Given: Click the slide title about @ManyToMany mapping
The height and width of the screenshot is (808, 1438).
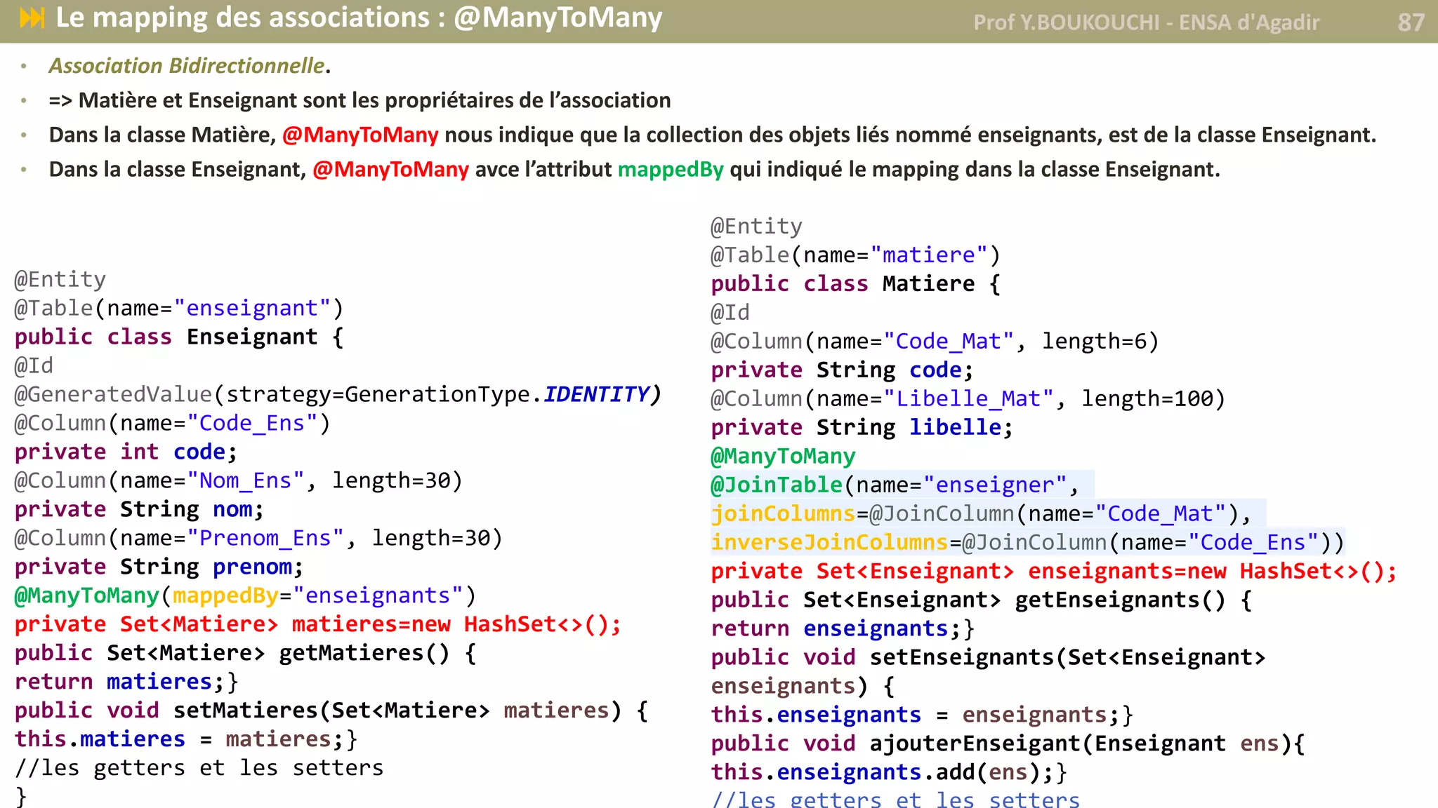Looking at the screenshot, I should coord(358,18).
